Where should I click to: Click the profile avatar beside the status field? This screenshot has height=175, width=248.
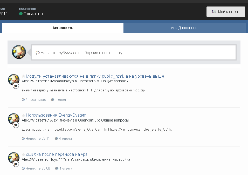(x=19, y=52)
